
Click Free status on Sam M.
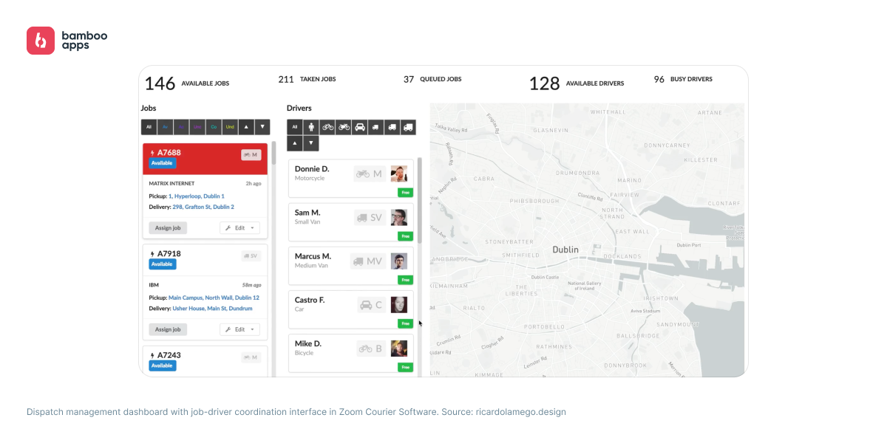click(405, 236)
